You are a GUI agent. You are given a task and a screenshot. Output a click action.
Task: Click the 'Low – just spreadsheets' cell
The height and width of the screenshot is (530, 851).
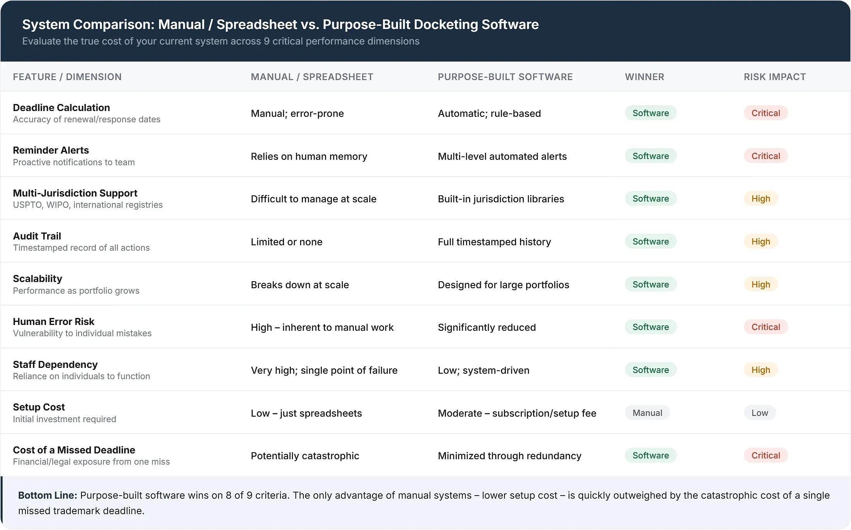306,413
